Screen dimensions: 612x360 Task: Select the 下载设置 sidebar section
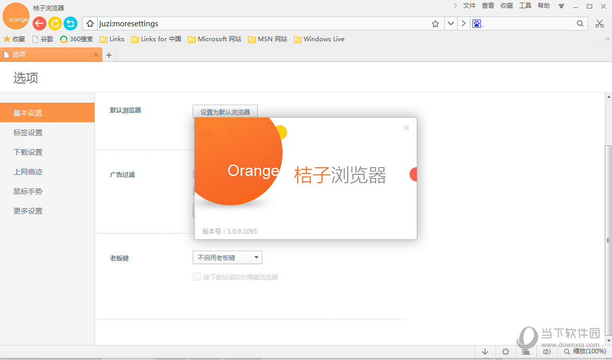(28, 152)
